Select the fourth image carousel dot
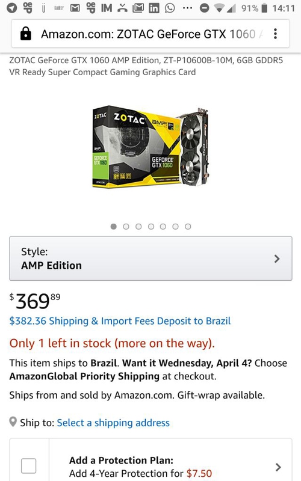 151,227
